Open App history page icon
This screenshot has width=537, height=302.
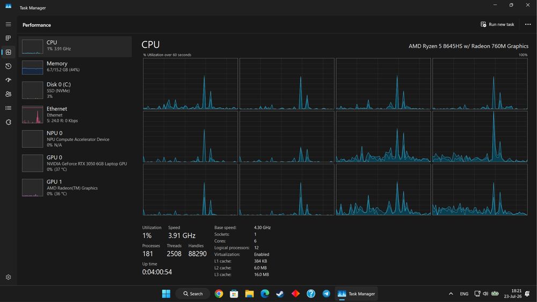click(x=8, y=66)
